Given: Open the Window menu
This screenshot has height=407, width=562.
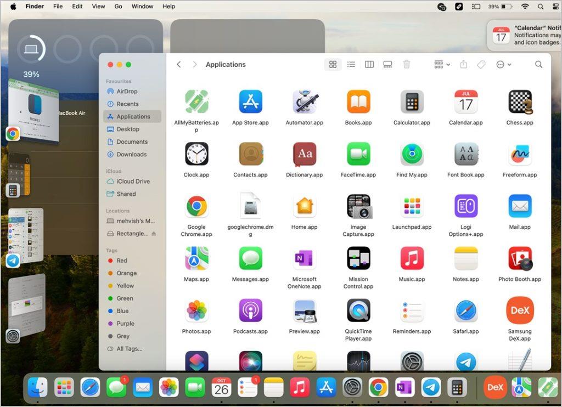Looking at the screenshot, I should (x=142, y=7).
